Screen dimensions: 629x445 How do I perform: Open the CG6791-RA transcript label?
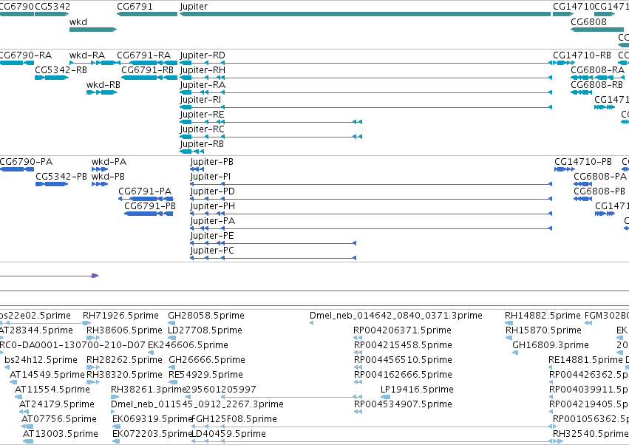pos(144,55)
